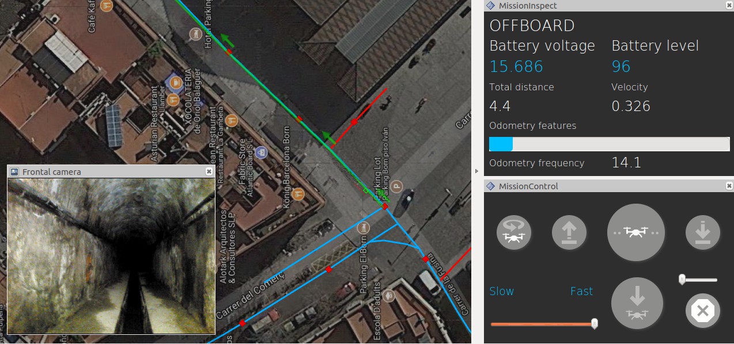Click the panel splitter arrow beside the map
Viewport: 734px width, 344px height.
[476, 171]
